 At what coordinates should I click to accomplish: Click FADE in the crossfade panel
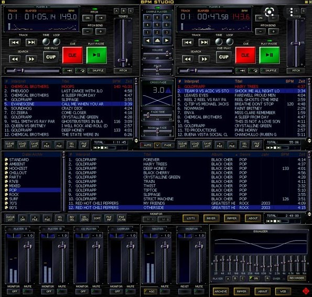[168, 145]
